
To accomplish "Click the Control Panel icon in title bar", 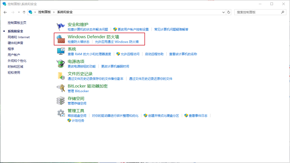I will coord(4,4).
